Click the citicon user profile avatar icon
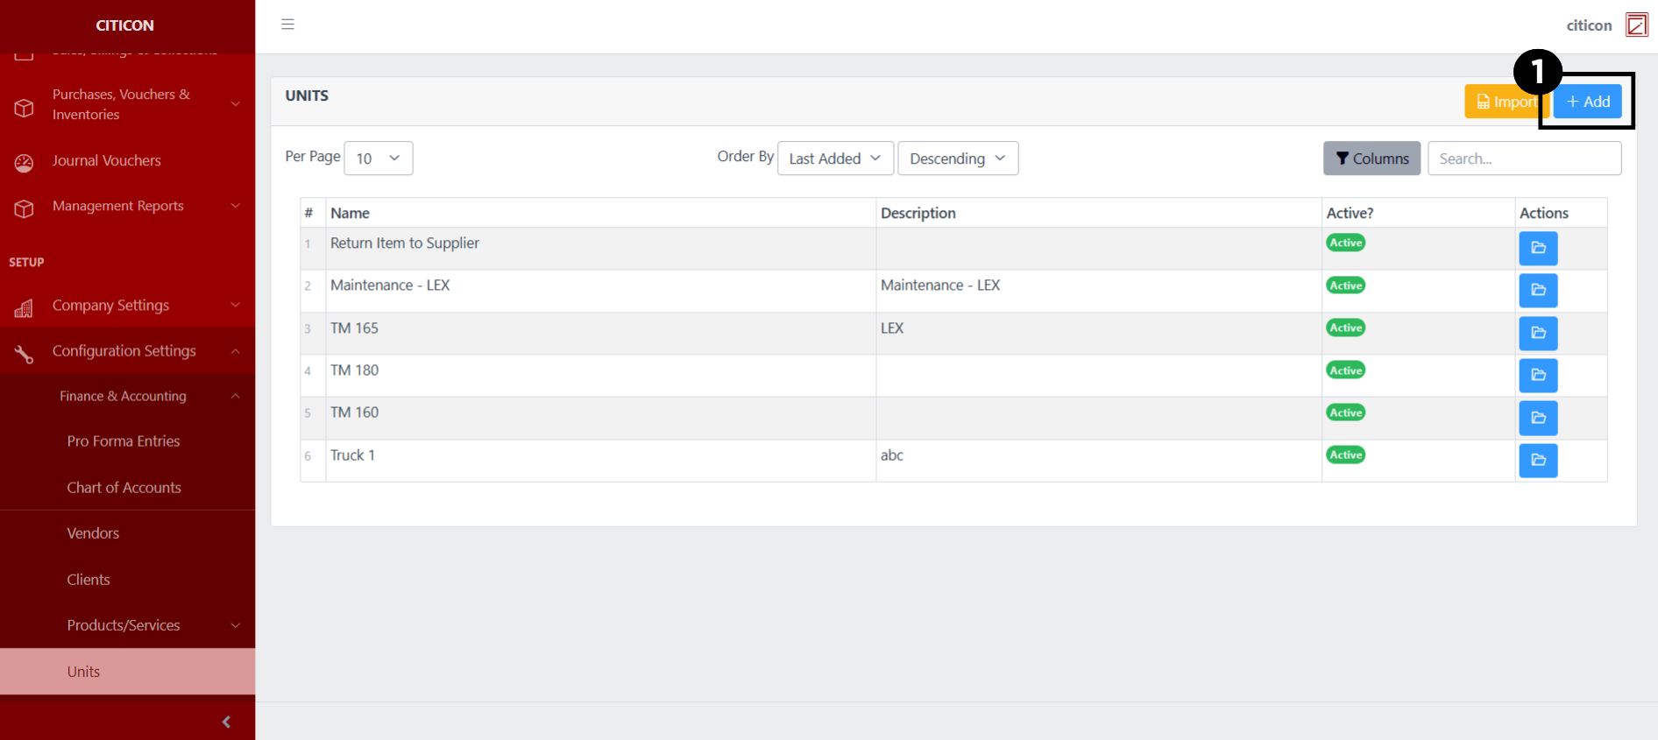 click(x=1636, y=25)
